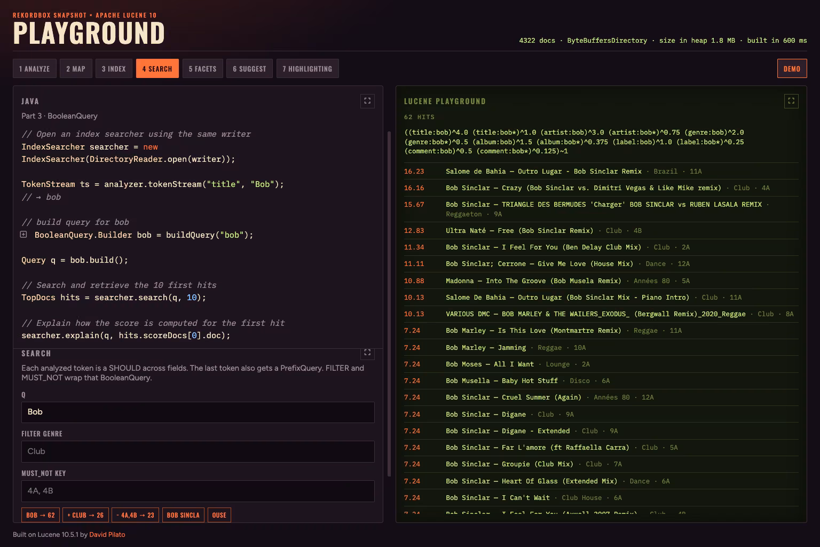Apply the '- 4A,4B → 23' preset chip
This screenshot has height=547, width=820.
coord(135,515)
